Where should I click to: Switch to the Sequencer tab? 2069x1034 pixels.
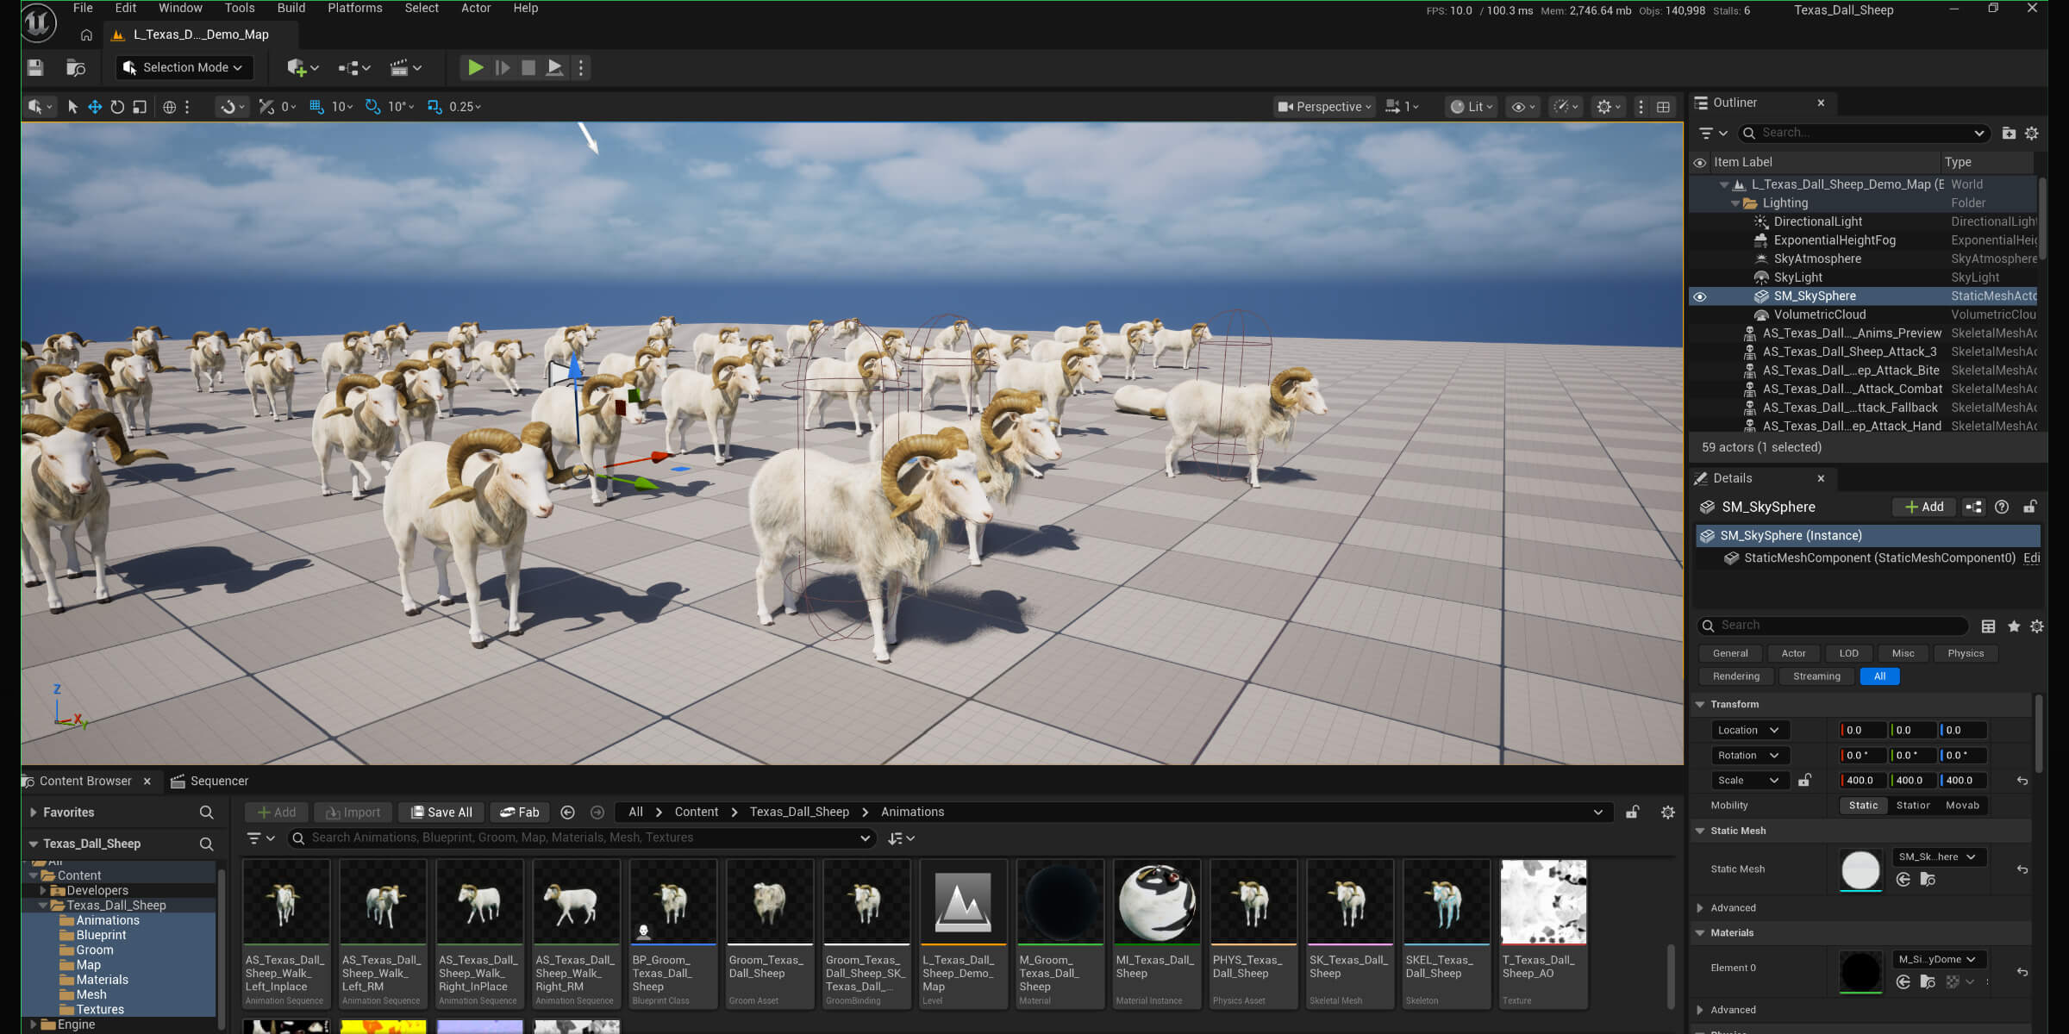click(x=209, y=781)
